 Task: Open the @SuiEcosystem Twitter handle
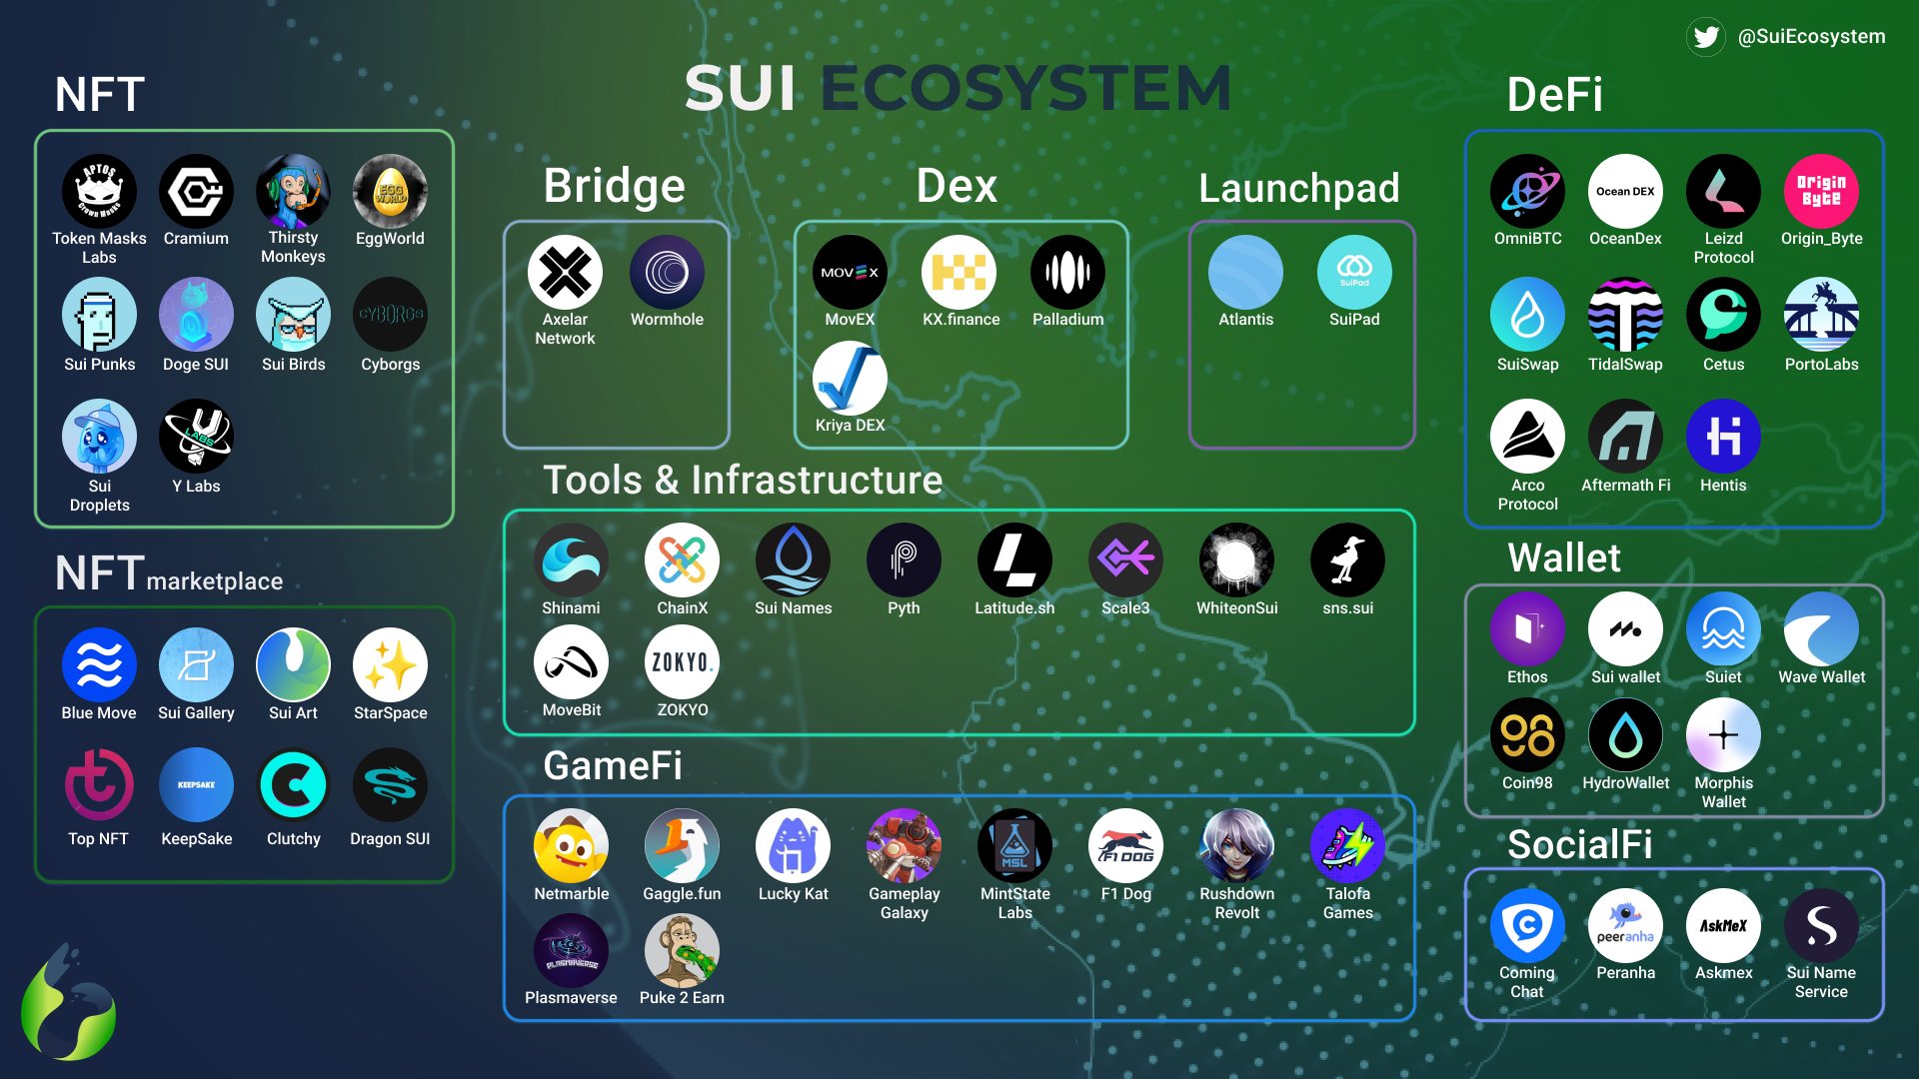point(1811,37)
